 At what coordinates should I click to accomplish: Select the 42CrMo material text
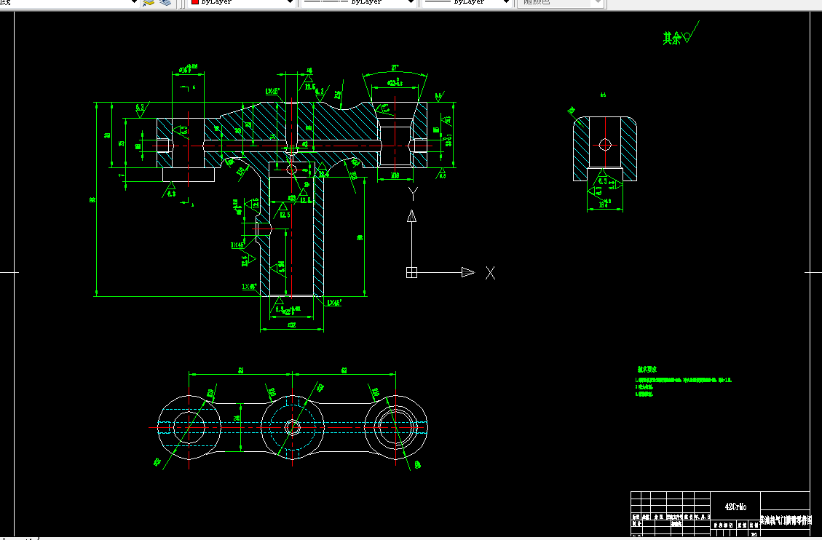pyautogui.click(x=735, y=507)
